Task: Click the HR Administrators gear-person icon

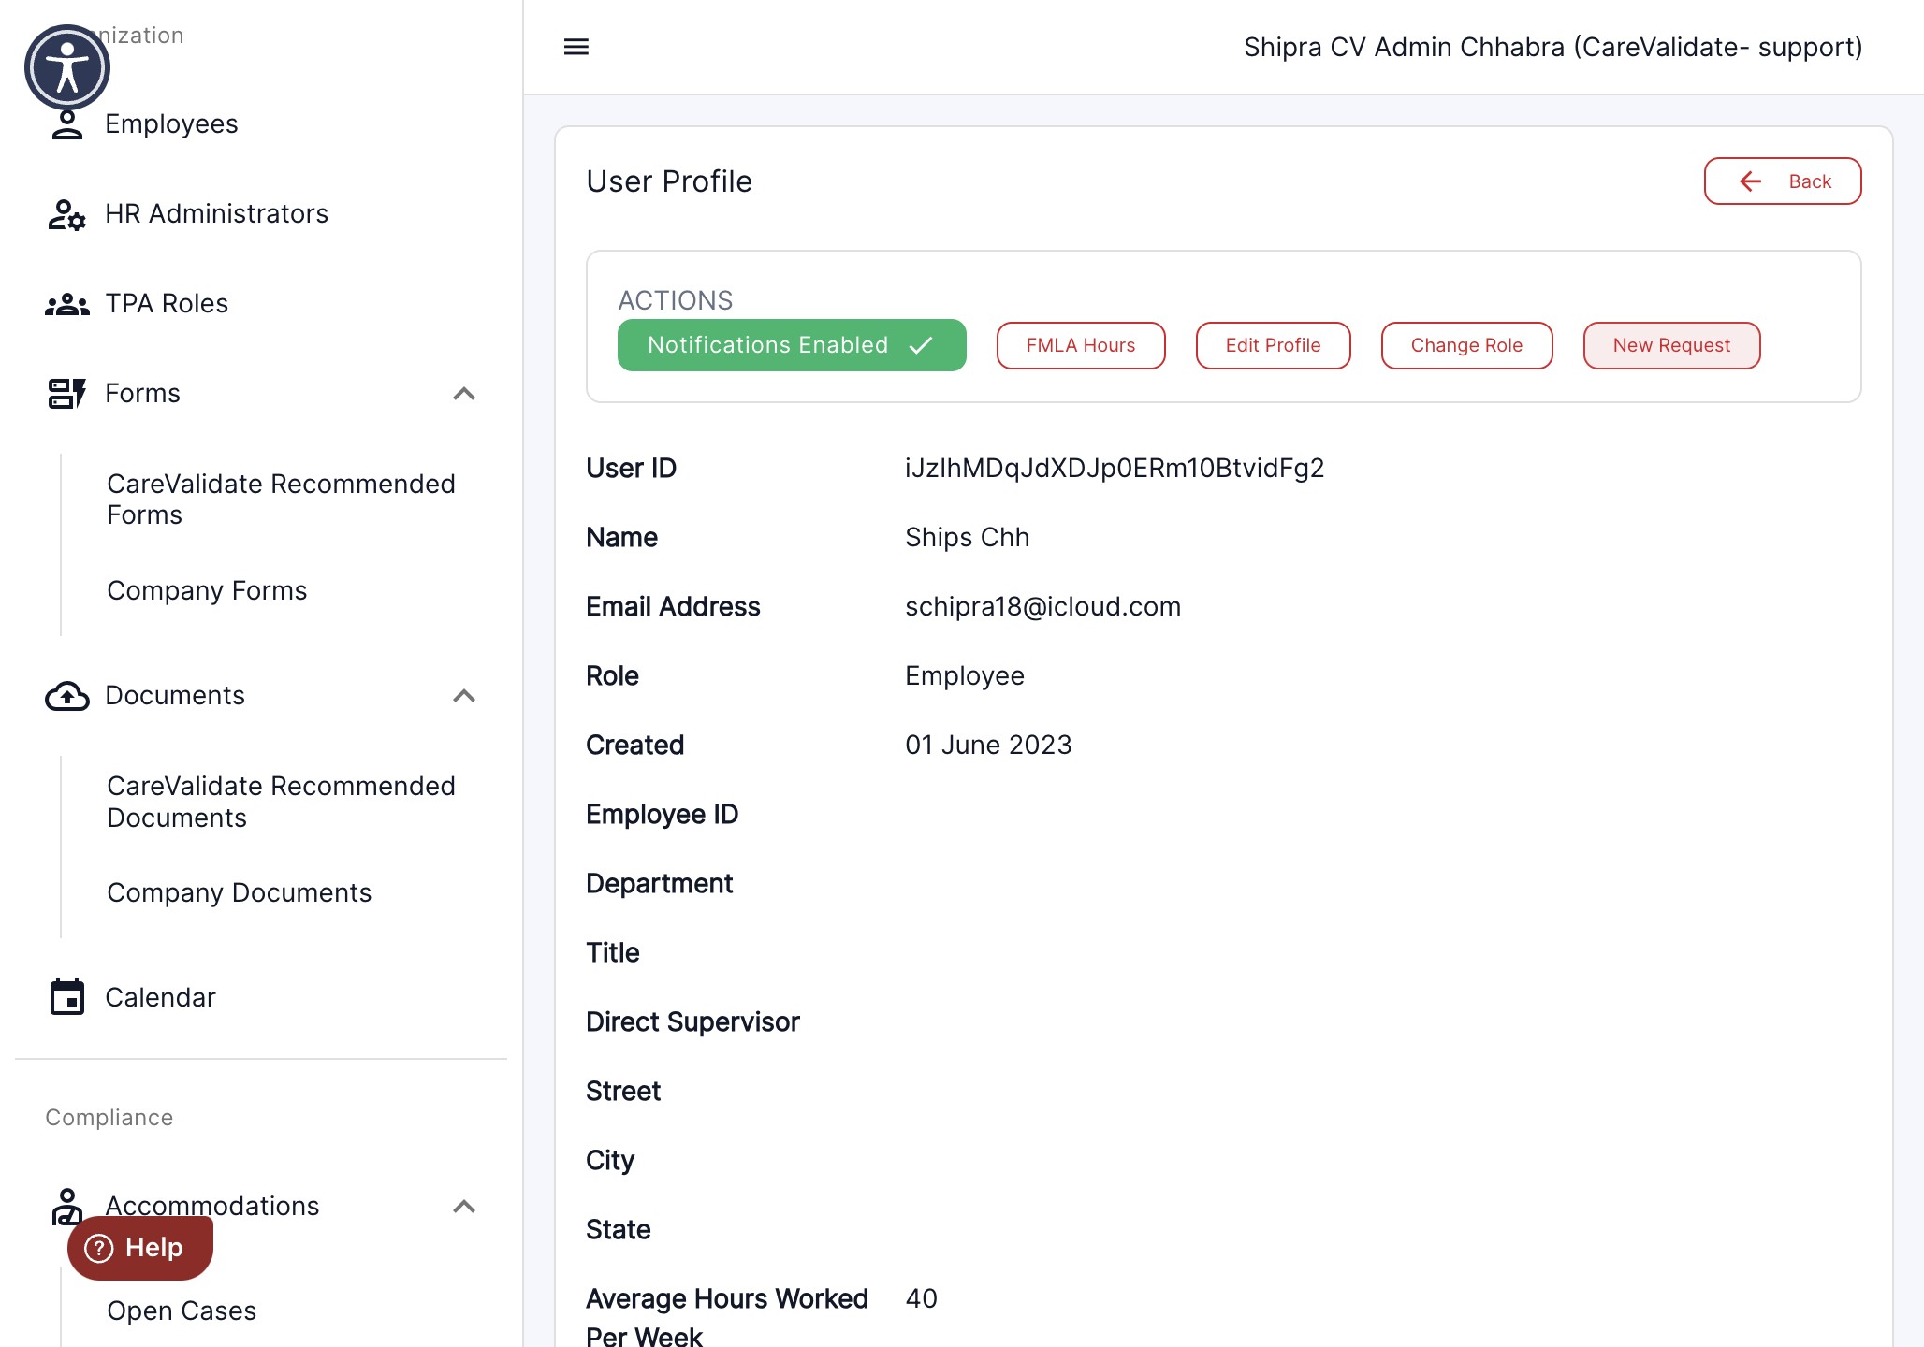Action: pos(67,214)
